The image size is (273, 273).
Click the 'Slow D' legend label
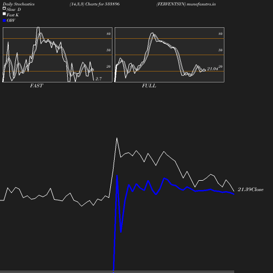coord(14,9)
